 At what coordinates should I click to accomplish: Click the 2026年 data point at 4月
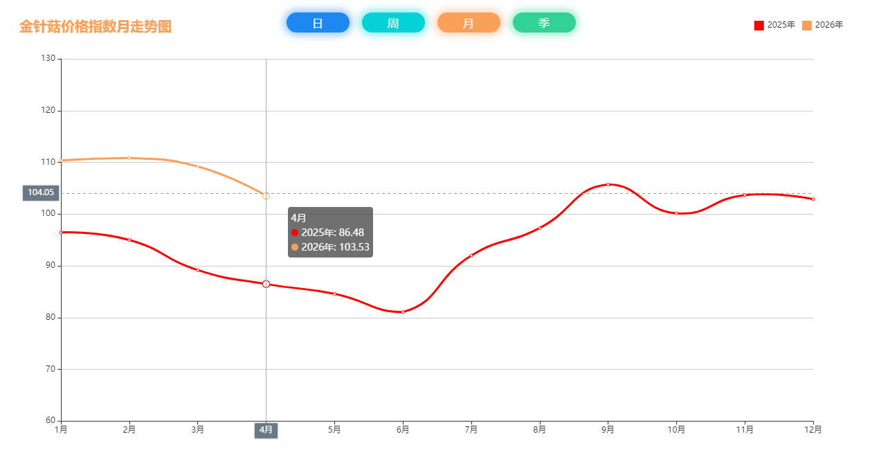click(x=266, y=196)
